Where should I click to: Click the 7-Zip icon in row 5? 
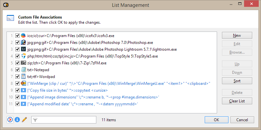[23, 63]
